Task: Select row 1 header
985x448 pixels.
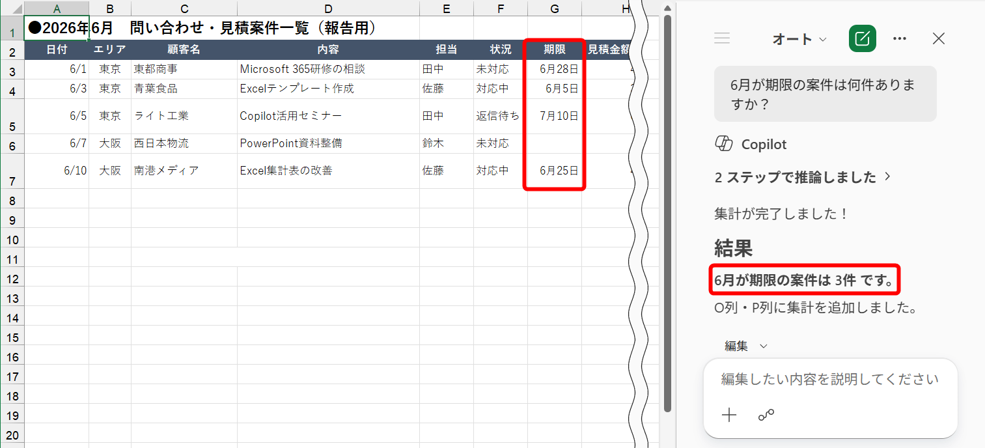Action: click(12, 30)
